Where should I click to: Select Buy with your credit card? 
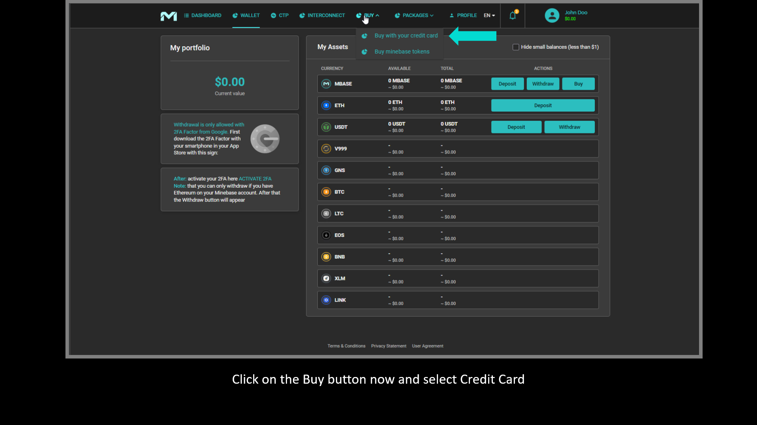[406, 35]
